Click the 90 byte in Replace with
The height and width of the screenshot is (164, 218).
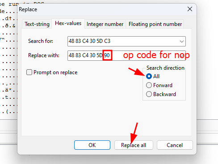[x=107, y=55]
